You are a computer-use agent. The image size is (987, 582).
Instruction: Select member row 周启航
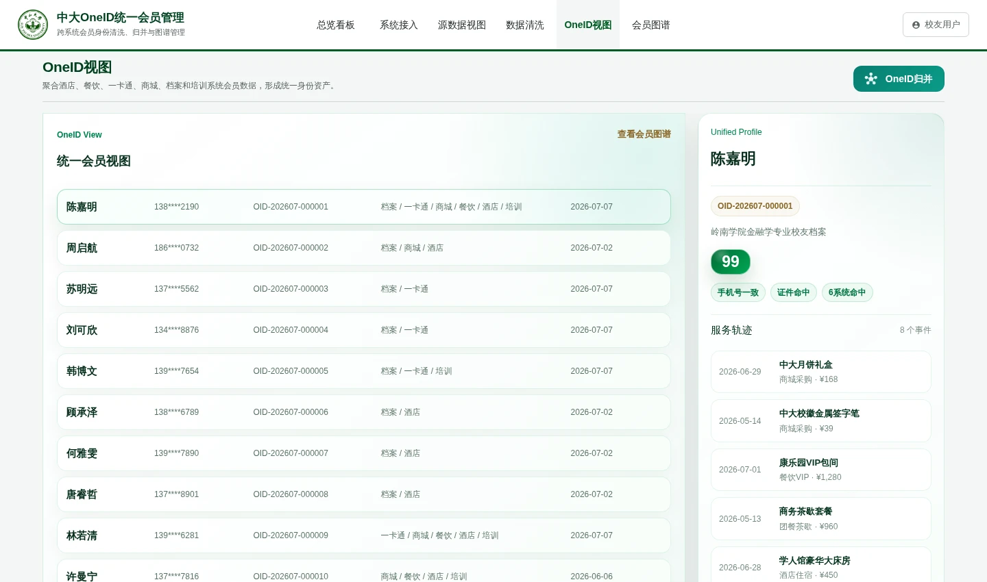pos(364,248)
